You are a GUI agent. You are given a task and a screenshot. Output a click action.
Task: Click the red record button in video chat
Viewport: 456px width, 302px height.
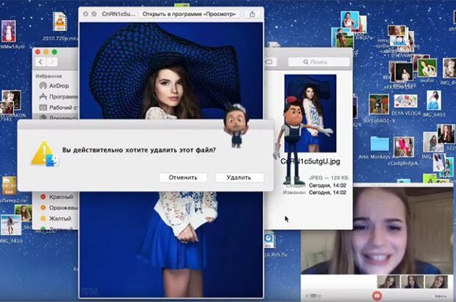[x=377, y=295]
